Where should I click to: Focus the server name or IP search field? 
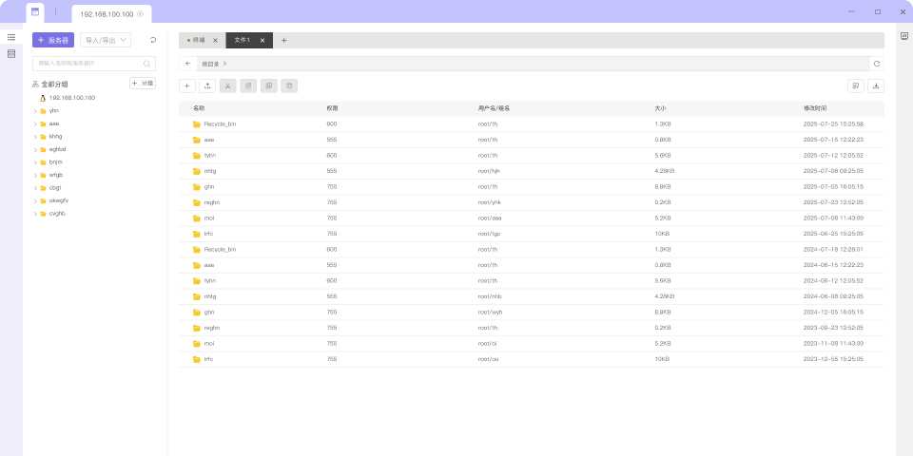point(94,64)
